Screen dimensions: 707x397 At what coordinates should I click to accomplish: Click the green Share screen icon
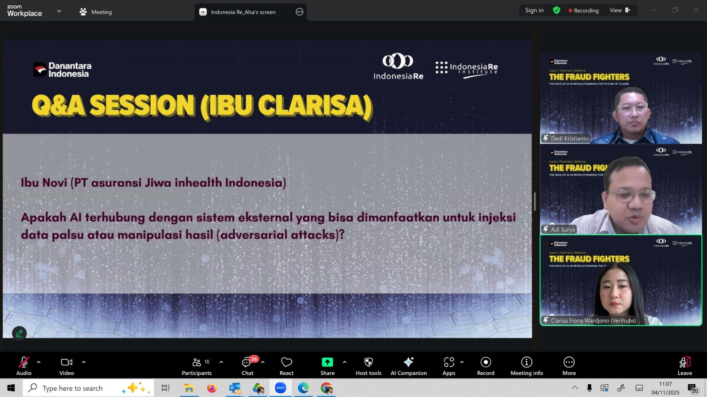(327, 362)
